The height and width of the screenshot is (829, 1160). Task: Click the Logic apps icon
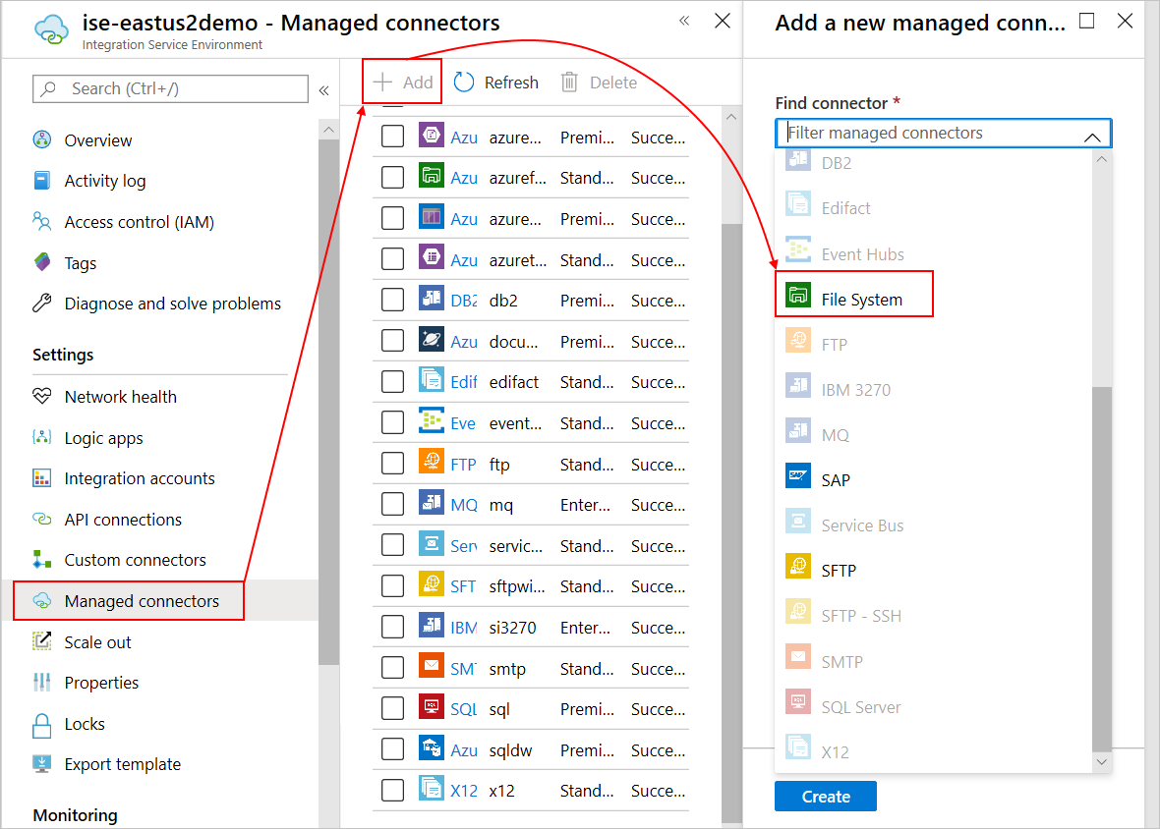coord(42,437)
